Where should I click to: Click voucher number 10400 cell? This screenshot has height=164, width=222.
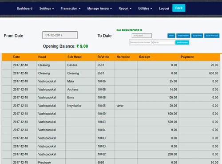[105, 114]
